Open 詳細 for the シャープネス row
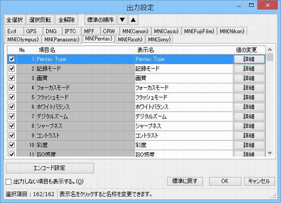 pos(249,126)
